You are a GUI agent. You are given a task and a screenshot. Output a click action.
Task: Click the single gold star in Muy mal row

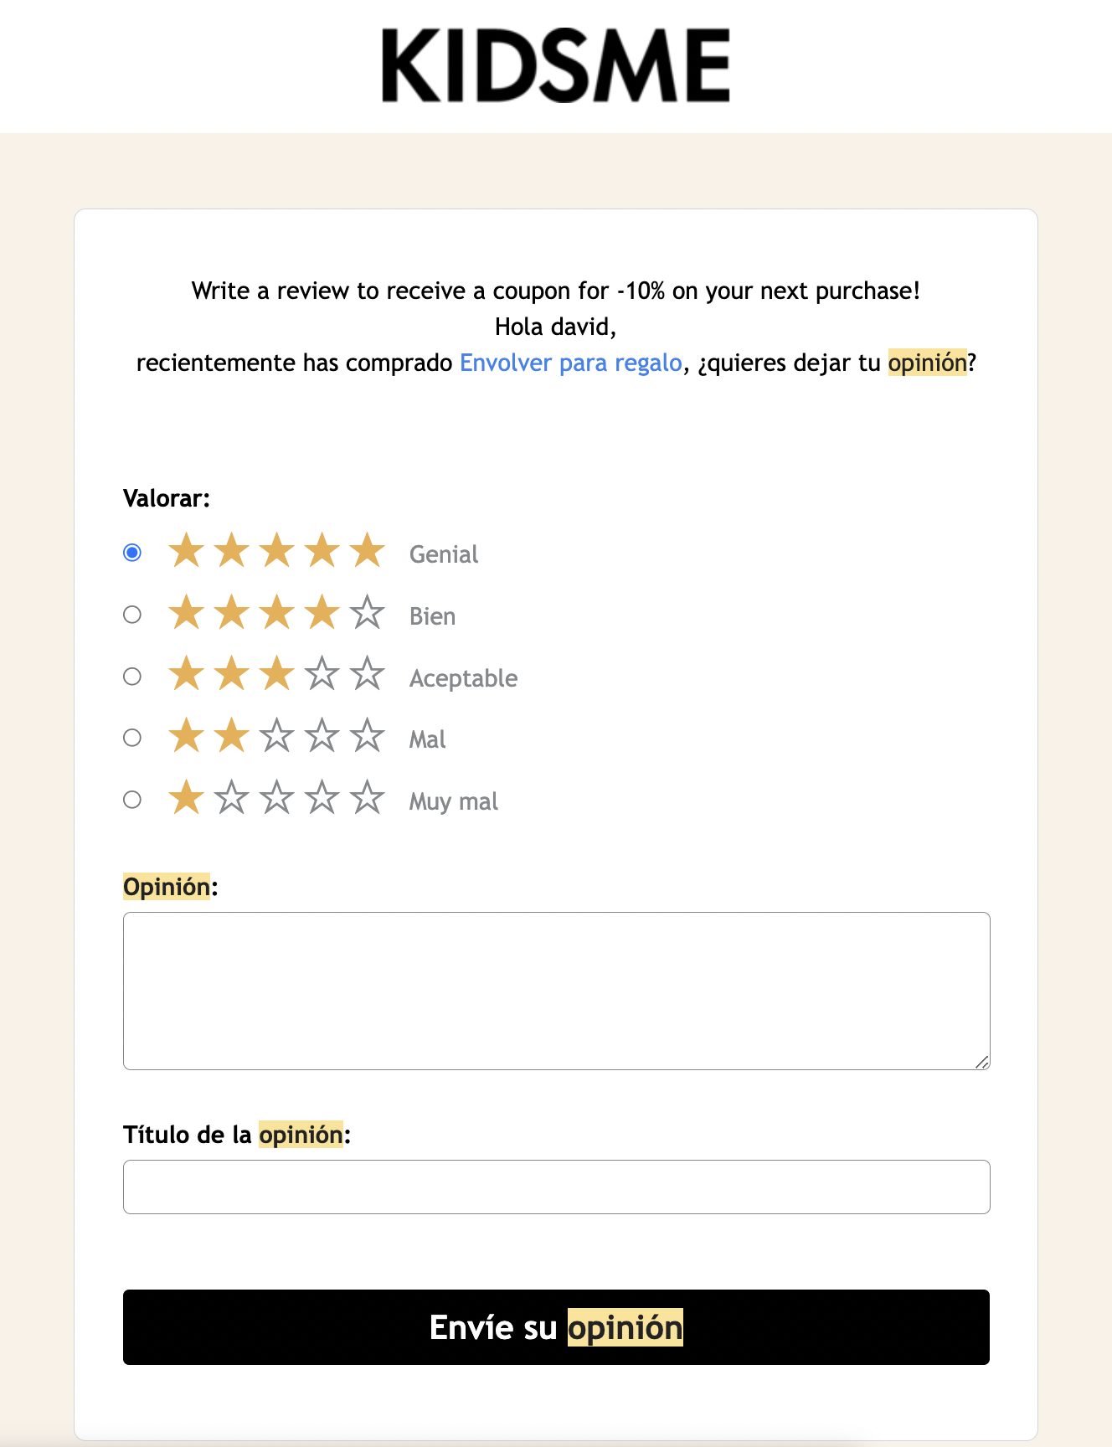coord(186,798)
